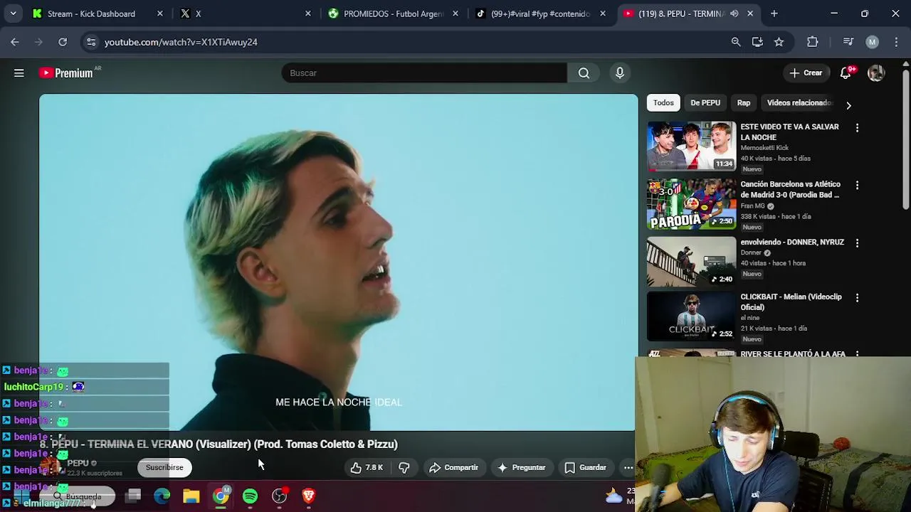The width and height of the screenshot is (911, 512).
Task: Open Microsoft Edge from taskbar
Action: coord(162,496)
